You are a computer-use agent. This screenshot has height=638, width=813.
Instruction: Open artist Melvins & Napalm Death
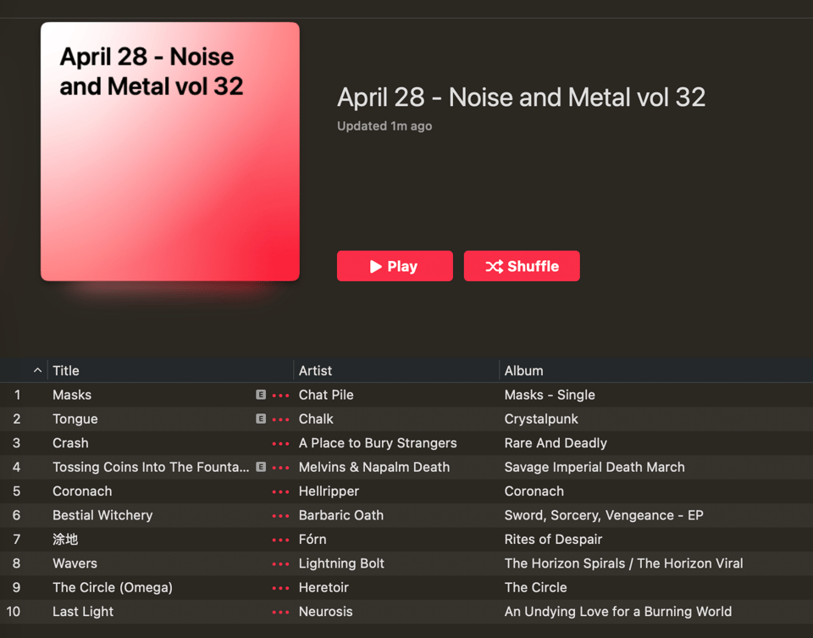pos(373,467)
